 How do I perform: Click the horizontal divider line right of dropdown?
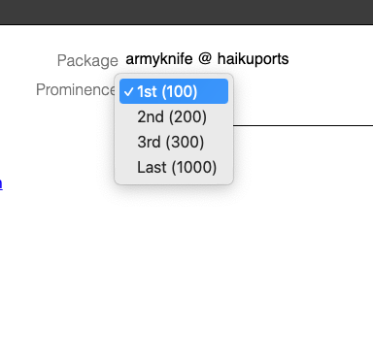303,125
